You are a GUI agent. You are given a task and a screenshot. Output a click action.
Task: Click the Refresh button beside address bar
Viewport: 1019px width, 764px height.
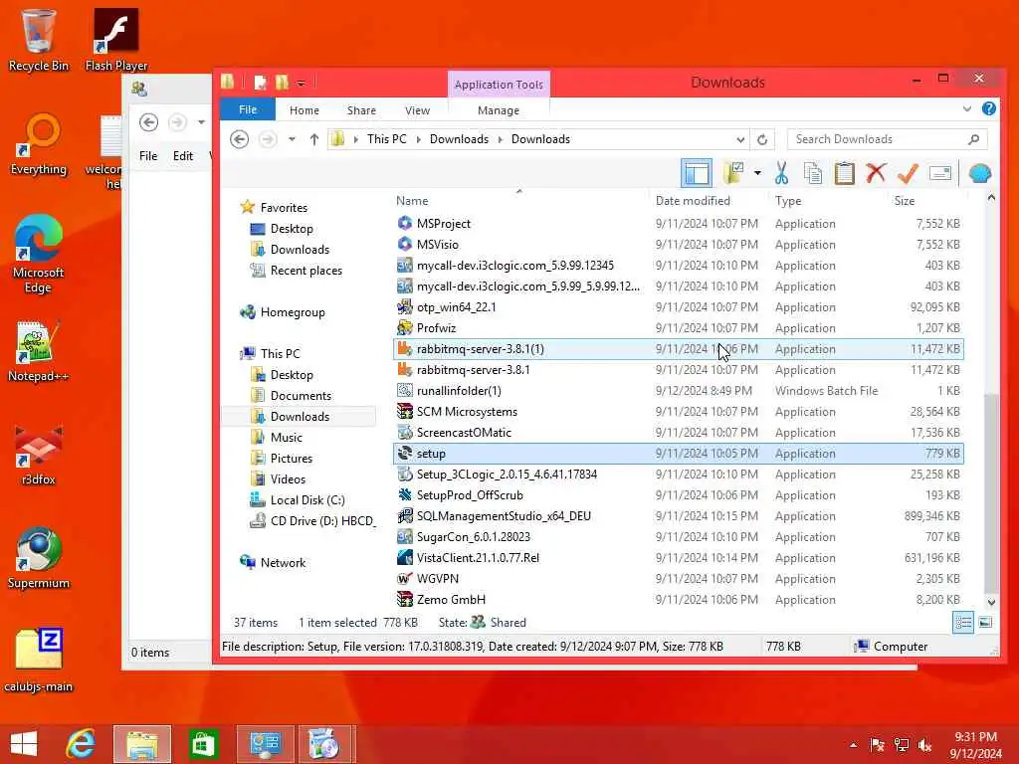[762, 139]
